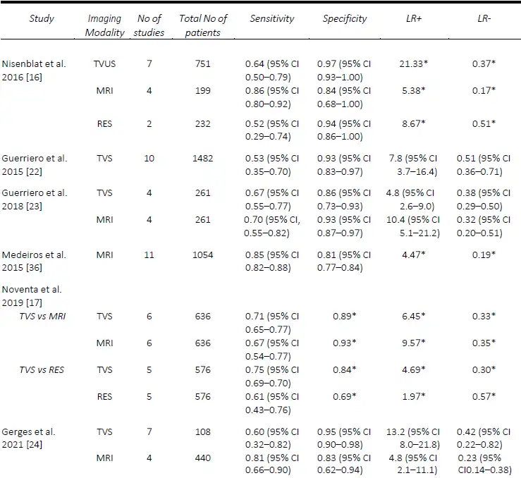The width and height of the screenshot is (521, 478).
Task: Select the Imaging Modality header
Action: (104, 25)
